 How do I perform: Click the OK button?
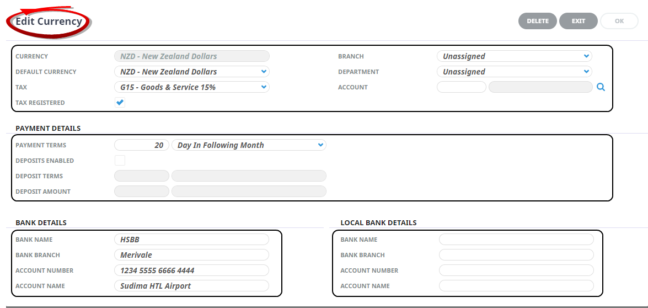(x=619, y=21)
